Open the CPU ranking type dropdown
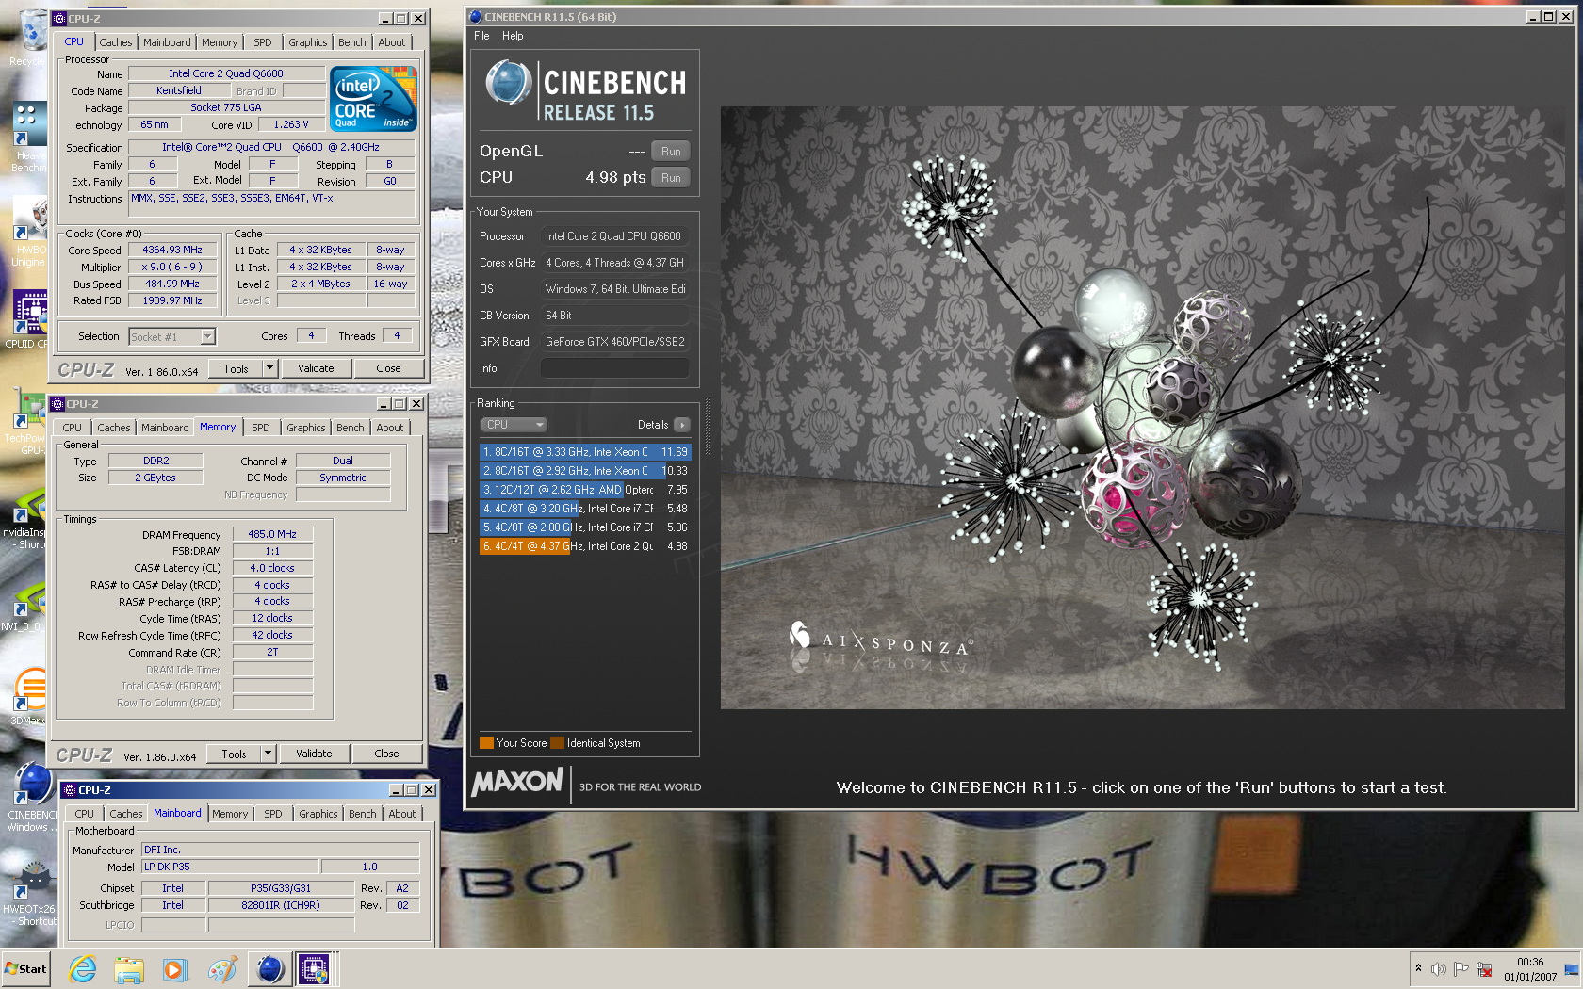The height and width of the screenshot is (989, 1583). 514,425
